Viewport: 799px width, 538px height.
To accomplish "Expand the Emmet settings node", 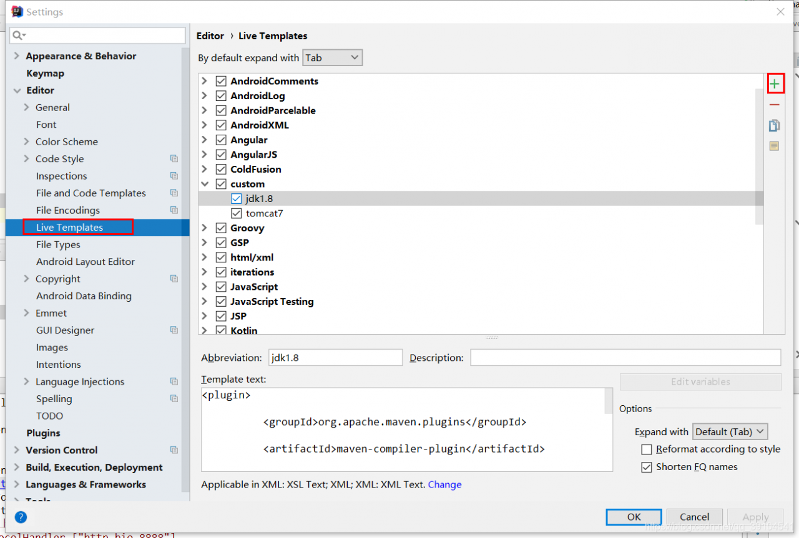I will [x=26, y=313].
